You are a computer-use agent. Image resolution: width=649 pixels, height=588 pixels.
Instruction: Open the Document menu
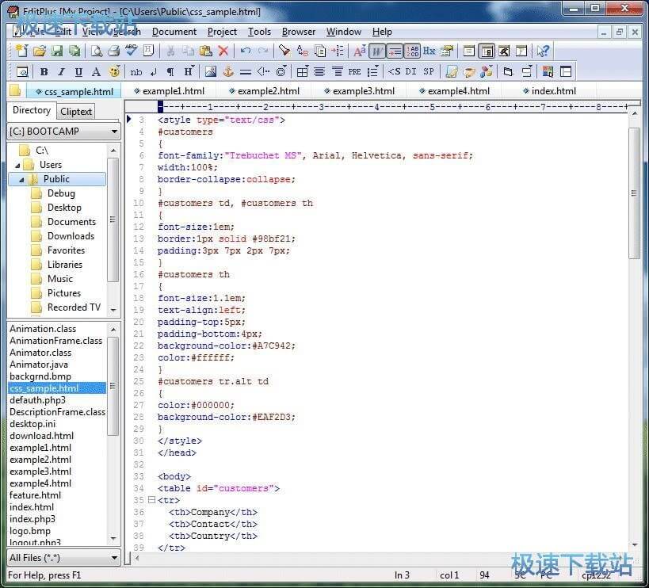point(174,32)
